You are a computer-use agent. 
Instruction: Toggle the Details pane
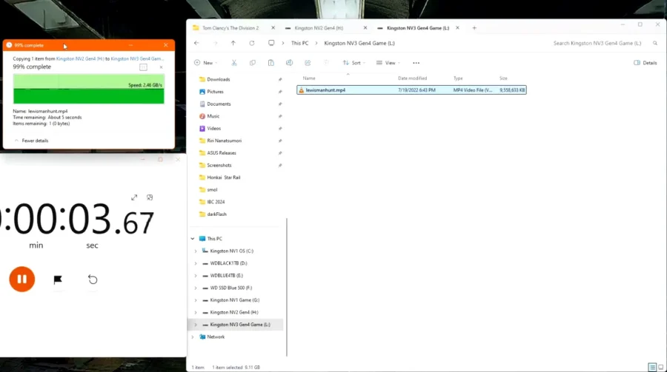pyautogui.click(x=646, y=63)
